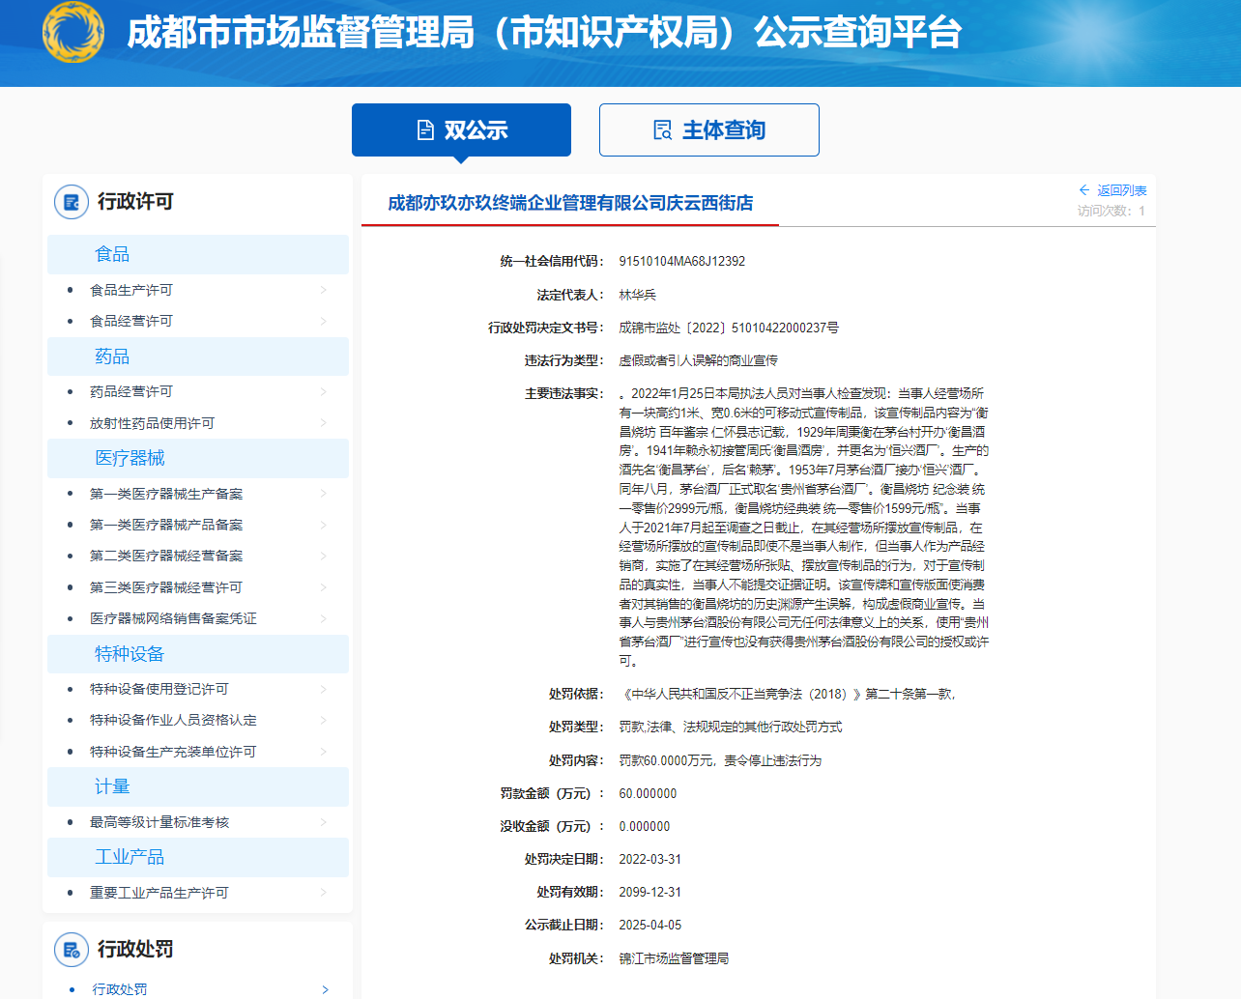The height and width of the screenshot is (999, 1241).
Task: Switch to the 主体查询 tab
Action: click(x=708, y=130)
